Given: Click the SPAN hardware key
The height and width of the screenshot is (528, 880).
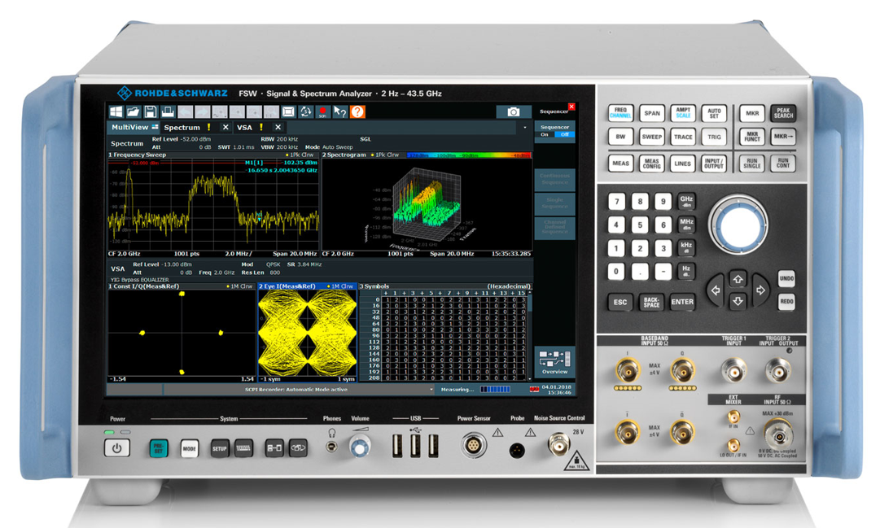Looking at the screenshot, I should pos(651,113).
